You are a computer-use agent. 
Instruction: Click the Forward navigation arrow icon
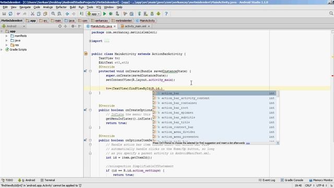(x=74, y=14)
